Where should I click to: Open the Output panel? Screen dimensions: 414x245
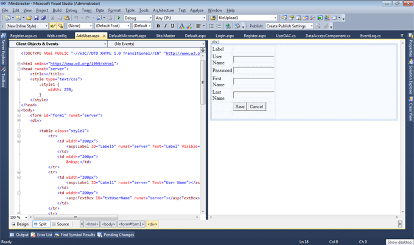[x=19, y=234]
